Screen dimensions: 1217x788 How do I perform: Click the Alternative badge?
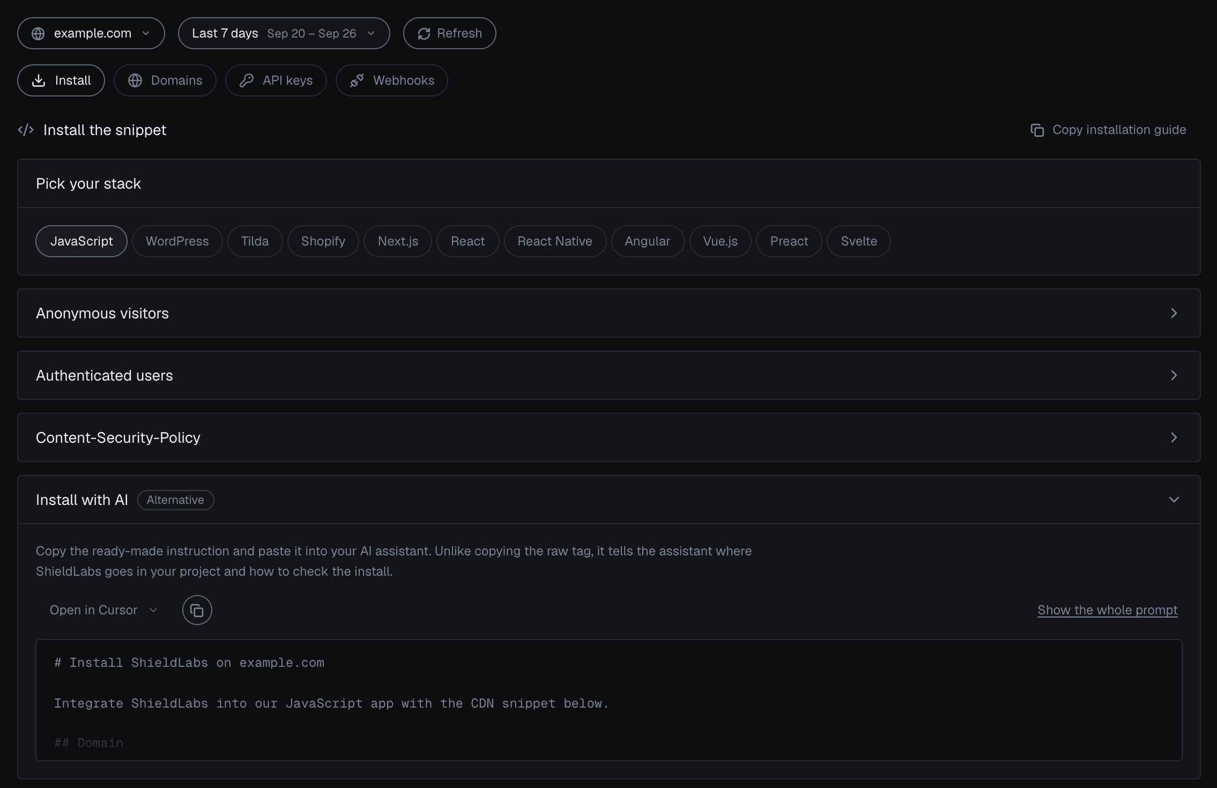[x=176, y=500]
